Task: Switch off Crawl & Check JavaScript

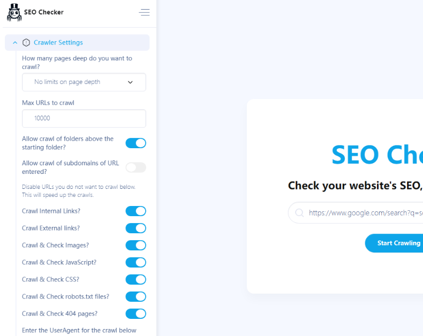Action: tap(135, 262)
